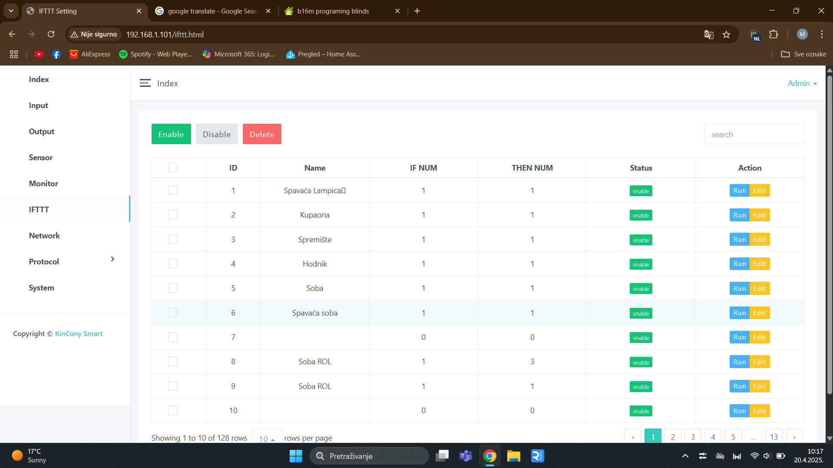Open Microsoft Teams in taskbar
Viewport: 833px width, 468px height.
466,456
